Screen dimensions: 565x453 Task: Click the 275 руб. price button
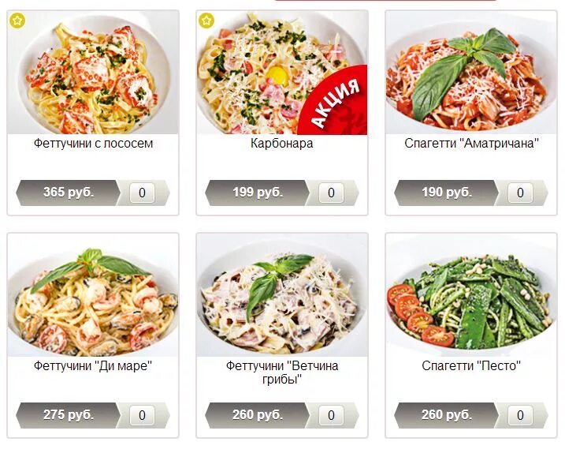(69, 415)
